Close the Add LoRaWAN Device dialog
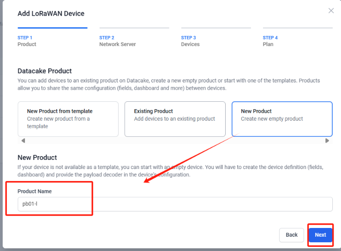This screenshot has height=251, width=341. pos(331,11)
